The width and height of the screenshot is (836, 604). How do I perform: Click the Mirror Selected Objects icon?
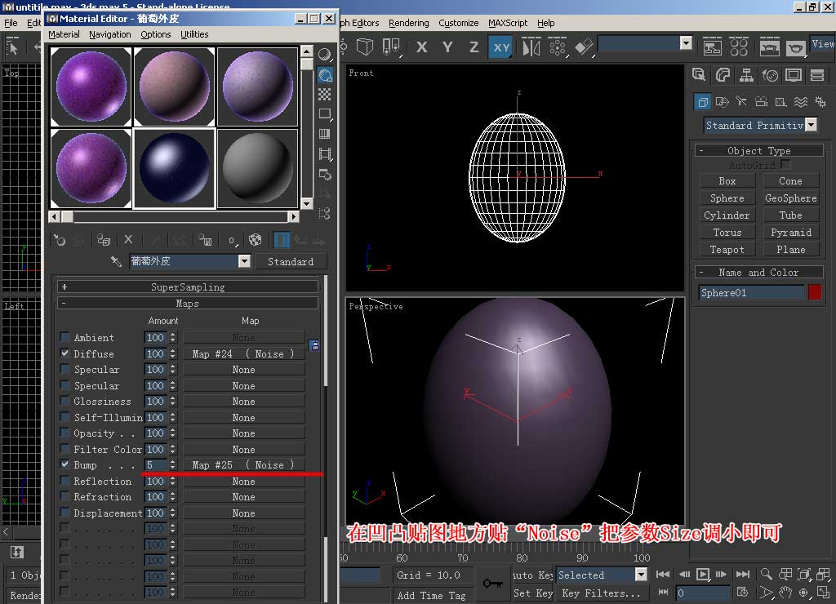531,47
